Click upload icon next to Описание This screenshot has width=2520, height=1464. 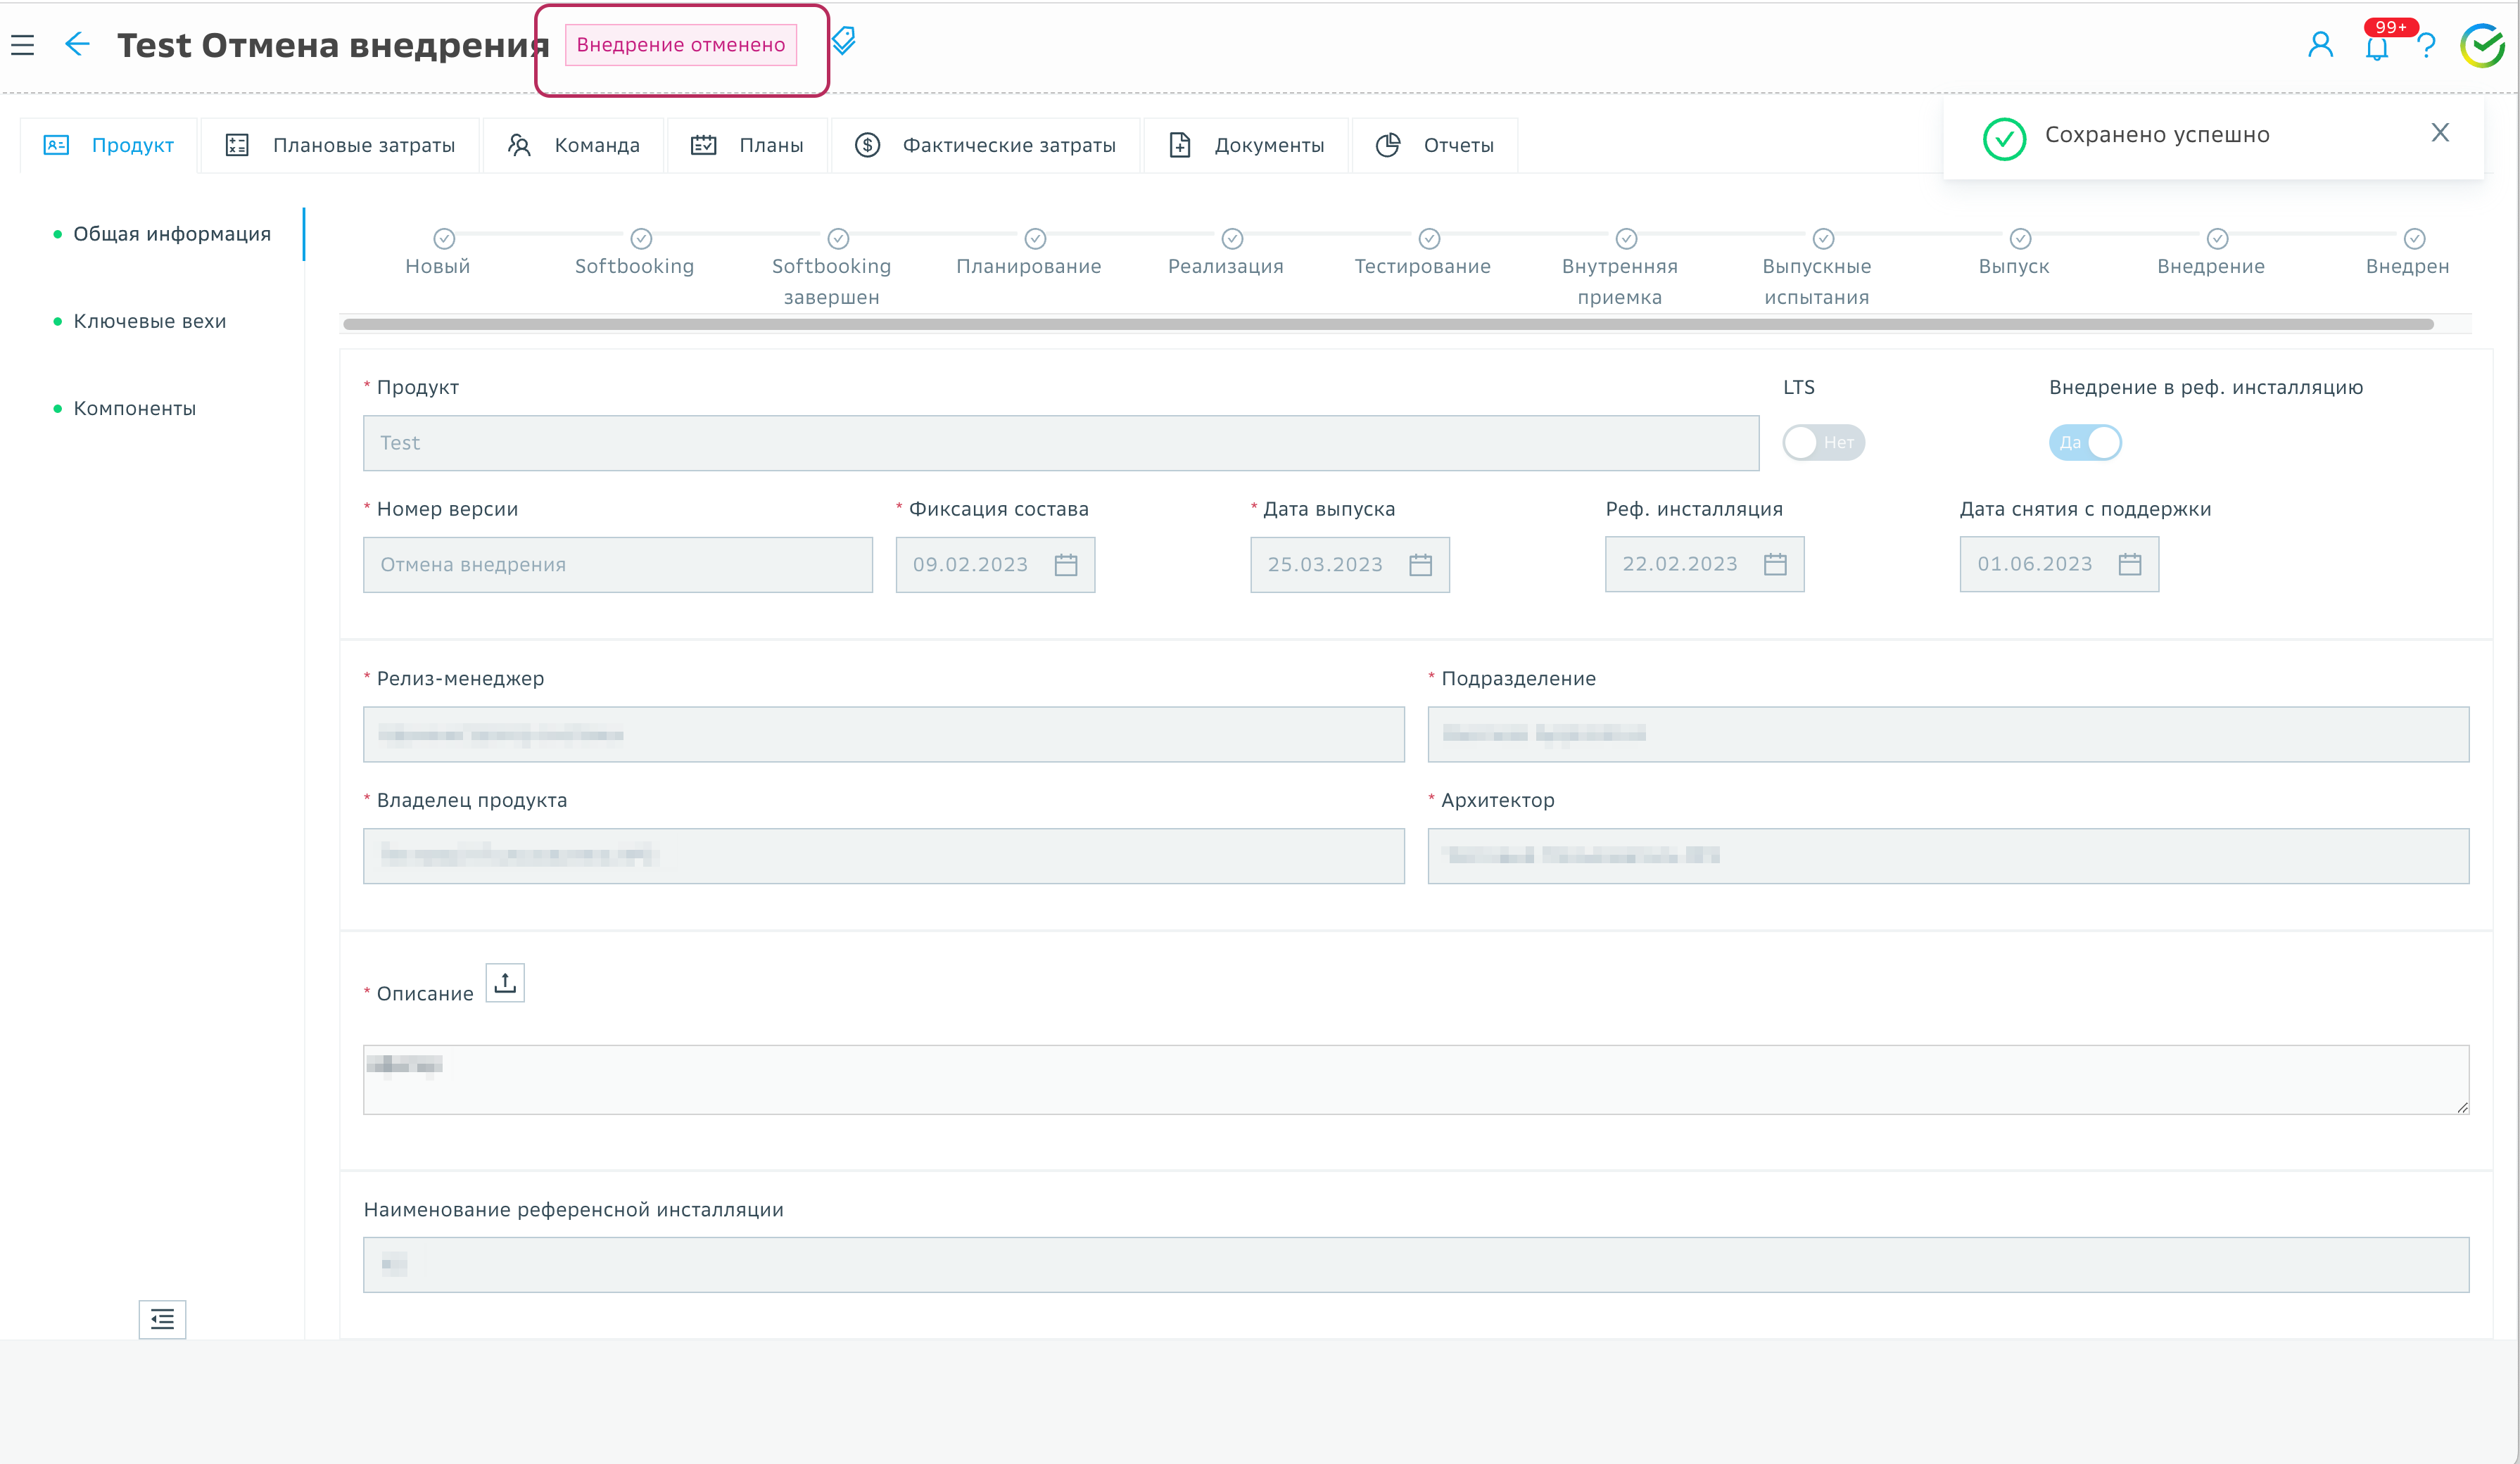coord(505,983)
